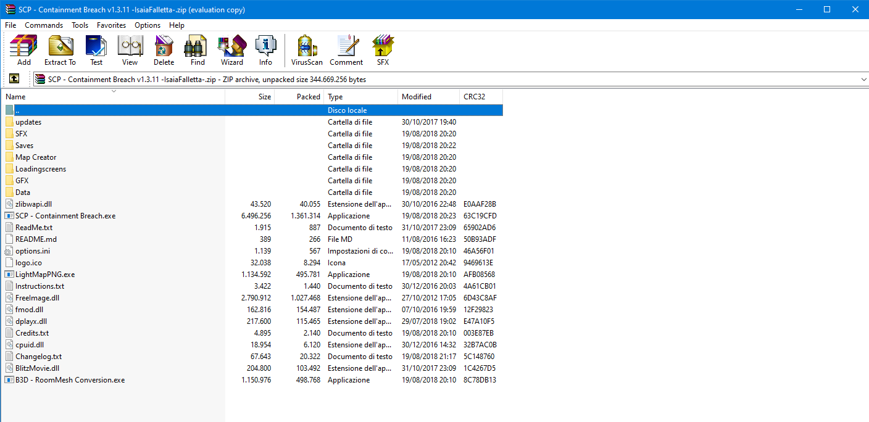The height and width of the screenshot is (422, 869).
Task: Click the SFX folder icon in list
Action: click(x=9, y=134)
